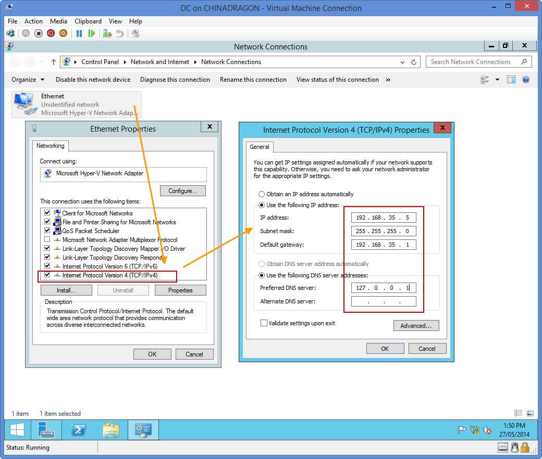Click the red Shut Down toolbar icon
542x459 pixels.
[x=51, y=33]
